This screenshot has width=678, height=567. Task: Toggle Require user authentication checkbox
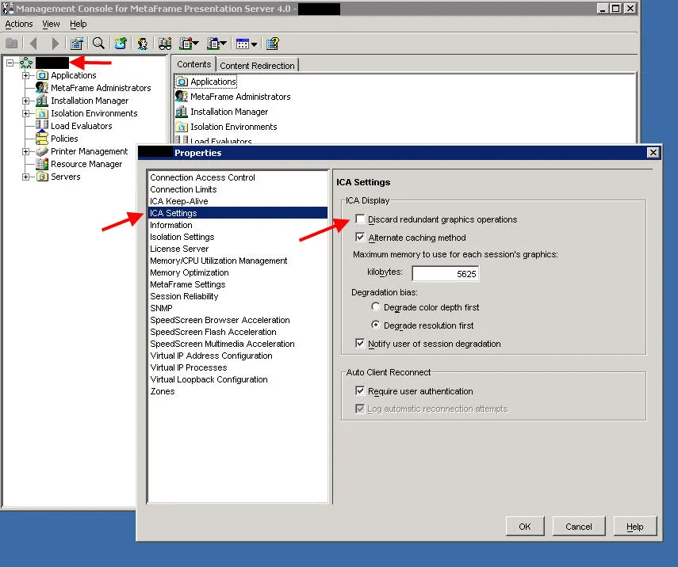(x=360, y=391)
